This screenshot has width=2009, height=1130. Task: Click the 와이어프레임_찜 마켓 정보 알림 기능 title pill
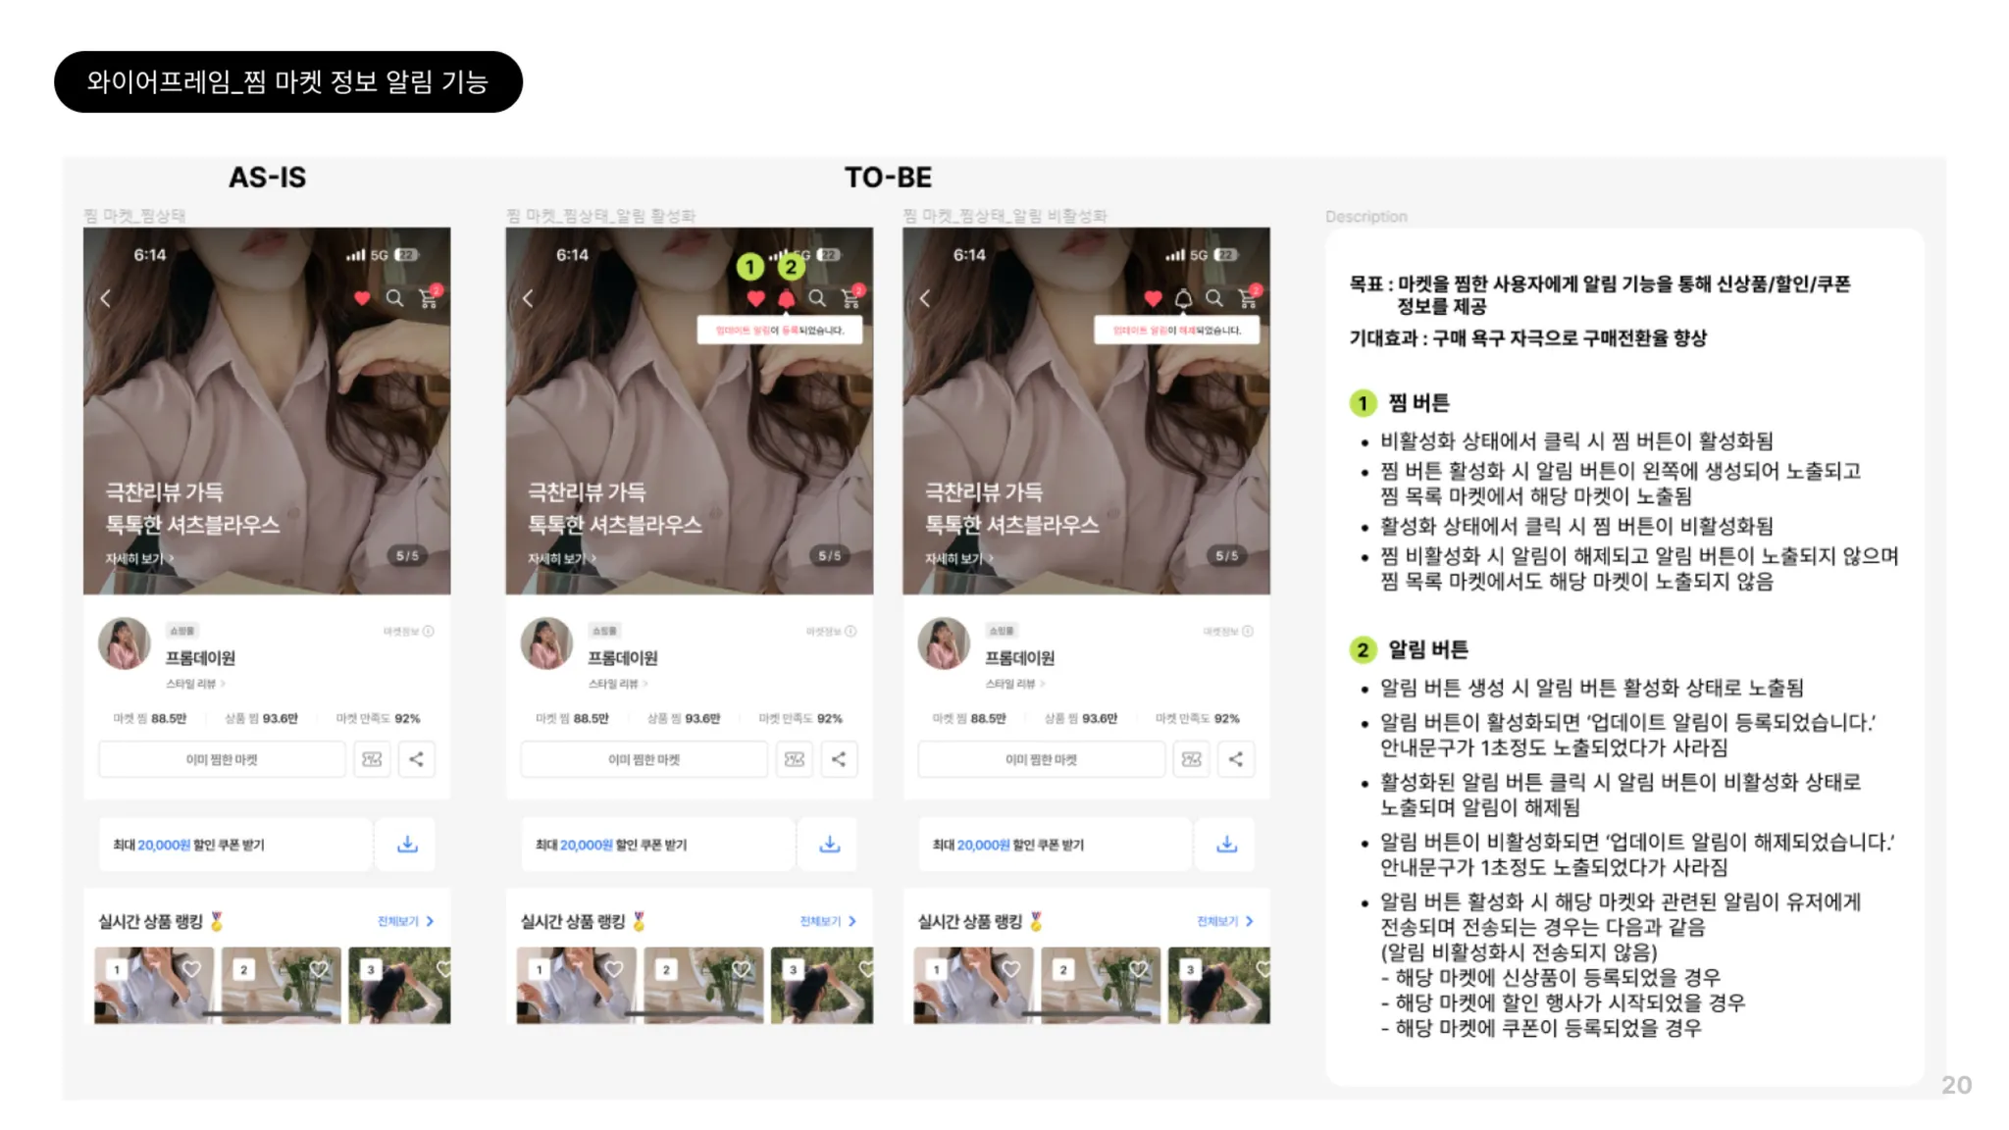(287, 81)
